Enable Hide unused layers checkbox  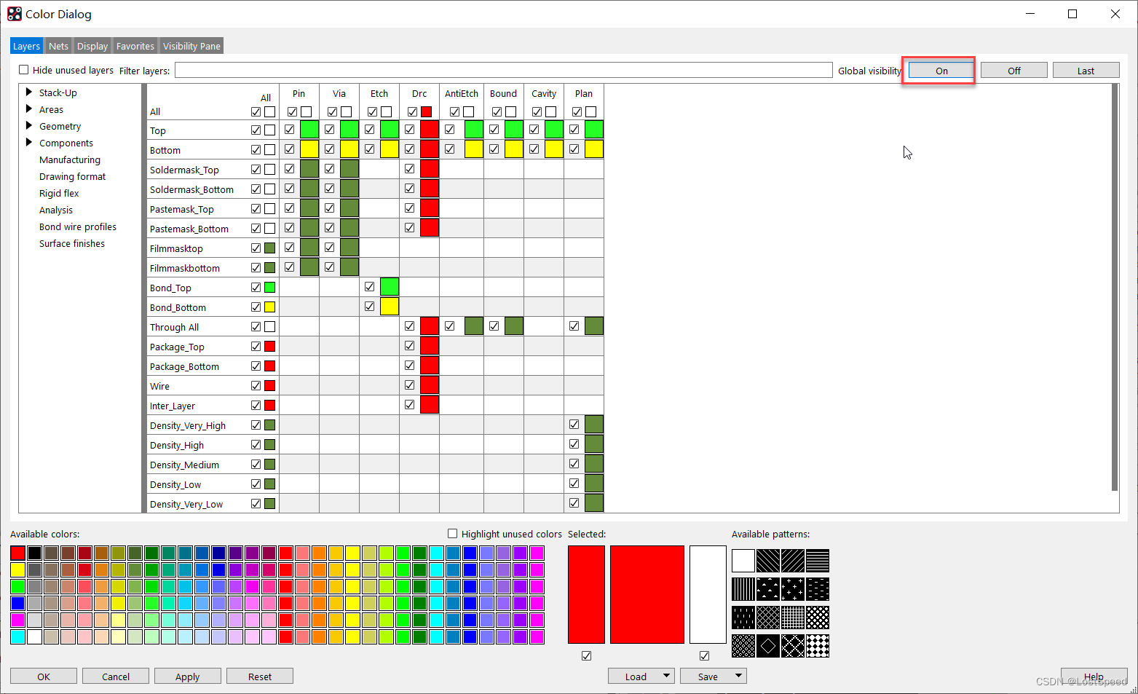tap(24, 70)
